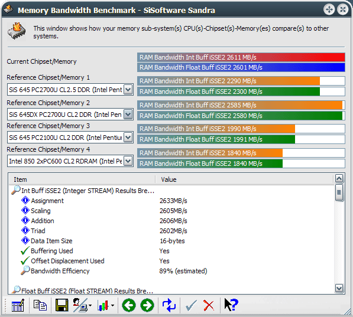Go back with the green left arrow
Viewport: 353px width, 317px height.
point(129,305)
